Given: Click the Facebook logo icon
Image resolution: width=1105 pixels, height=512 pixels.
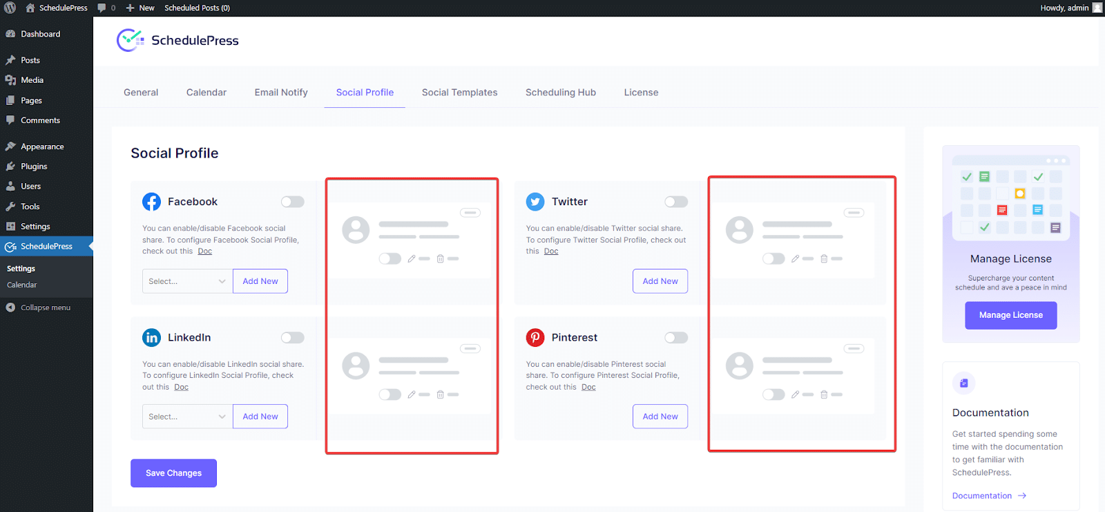Looking at the screenshot, I should [x=151, y=202].
